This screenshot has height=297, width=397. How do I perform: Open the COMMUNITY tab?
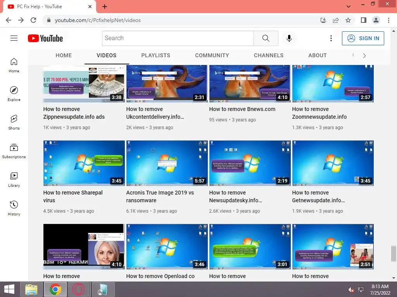(212, 55)
